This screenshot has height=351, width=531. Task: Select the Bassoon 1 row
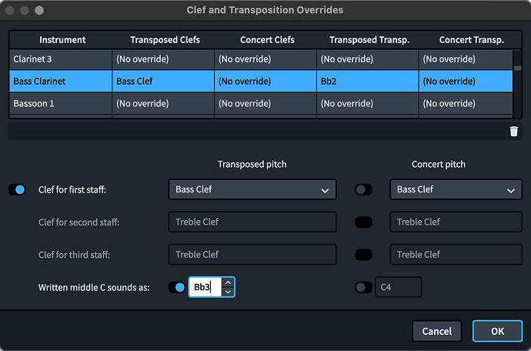pos(60,103)
